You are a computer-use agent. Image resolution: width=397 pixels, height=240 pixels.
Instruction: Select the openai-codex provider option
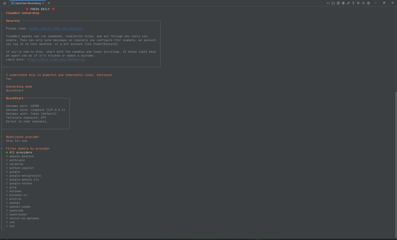[x=18, y=207]
